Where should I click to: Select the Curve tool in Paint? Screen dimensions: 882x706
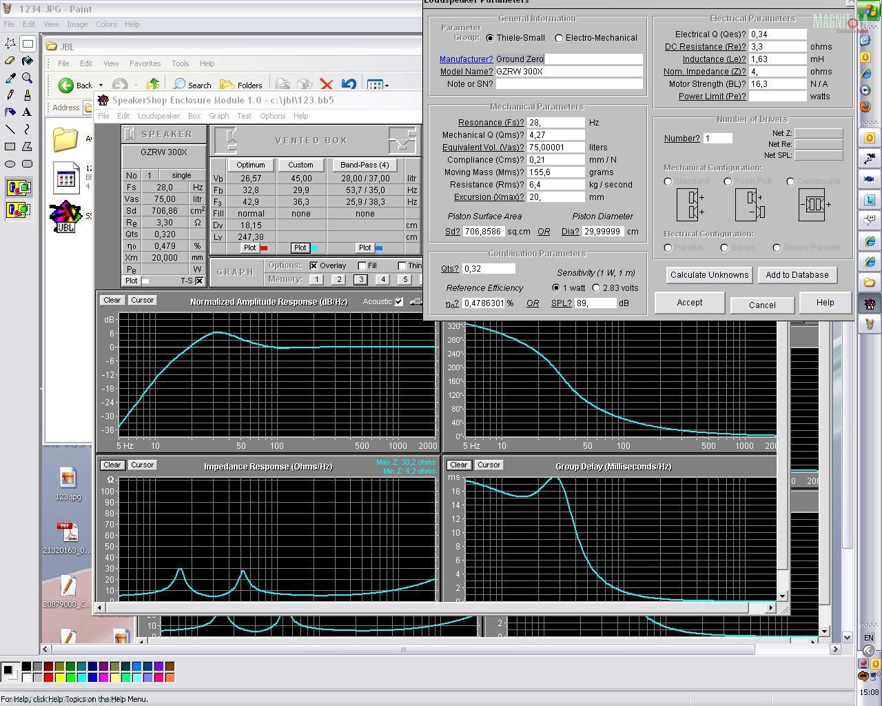pos(28,129)
